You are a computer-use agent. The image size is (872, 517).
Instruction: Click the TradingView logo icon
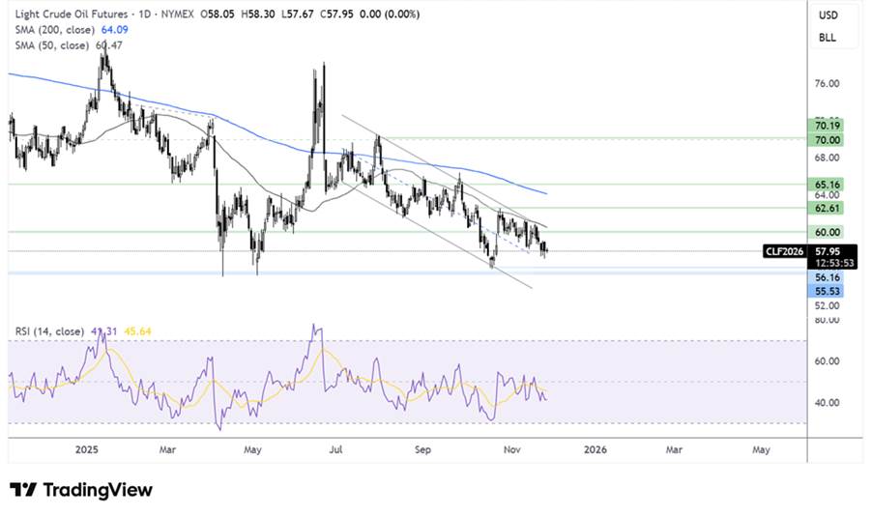click(x=23, y=490)
